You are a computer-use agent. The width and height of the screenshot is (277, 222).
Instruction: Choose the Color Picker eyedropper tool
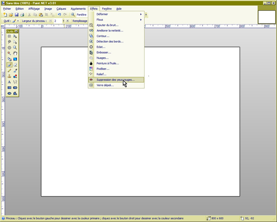point(15,70)
